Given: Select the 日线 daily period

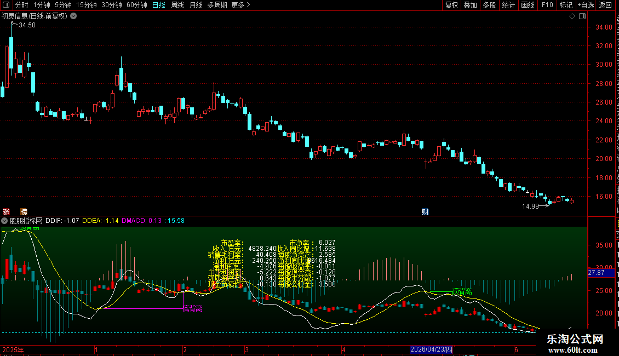Looking at the screenshot, I should (x=159, y=5).
